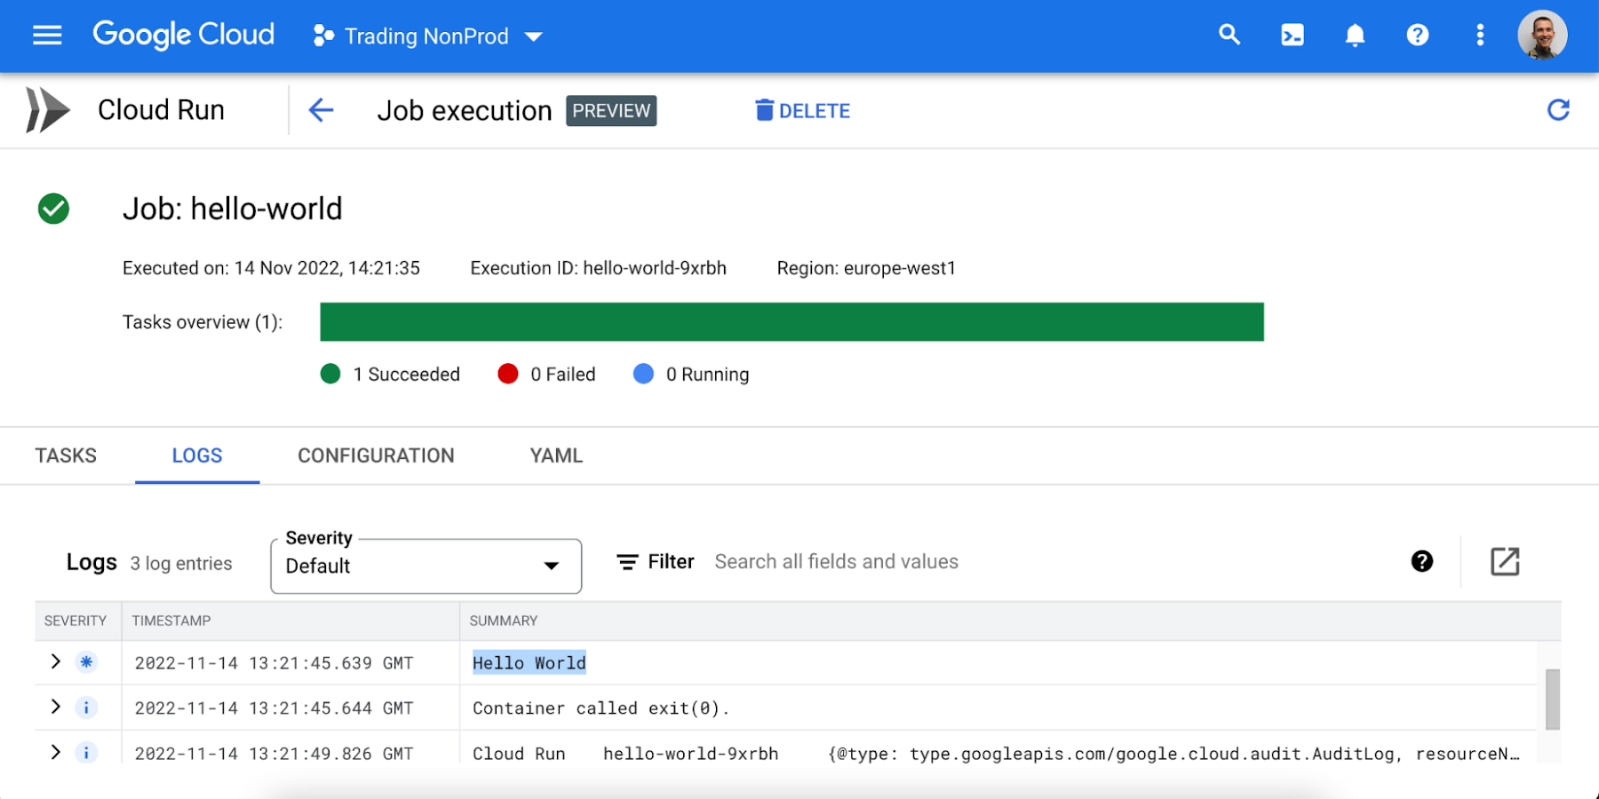
Task: View the YAML tab
Action: [556, 455]
